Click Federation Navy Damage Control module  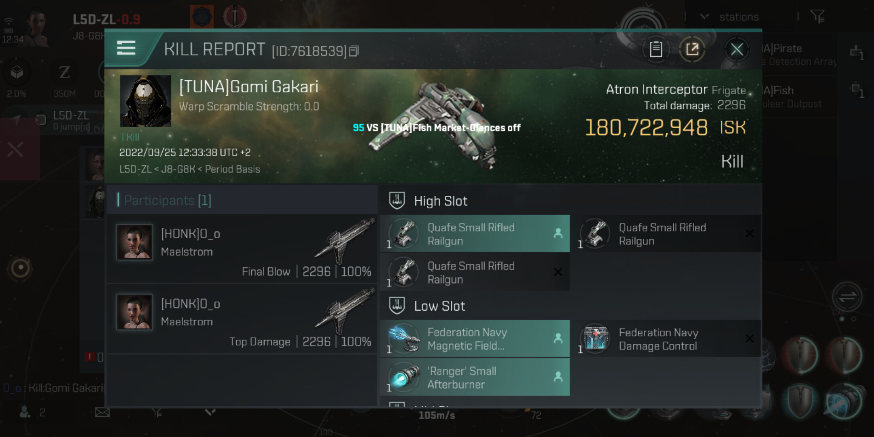(666, 339)
